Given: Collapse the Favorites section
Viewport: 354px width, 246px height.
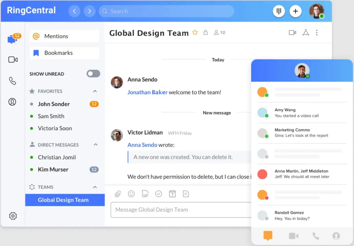Looking at the screenshot, I should click(95, 91).
